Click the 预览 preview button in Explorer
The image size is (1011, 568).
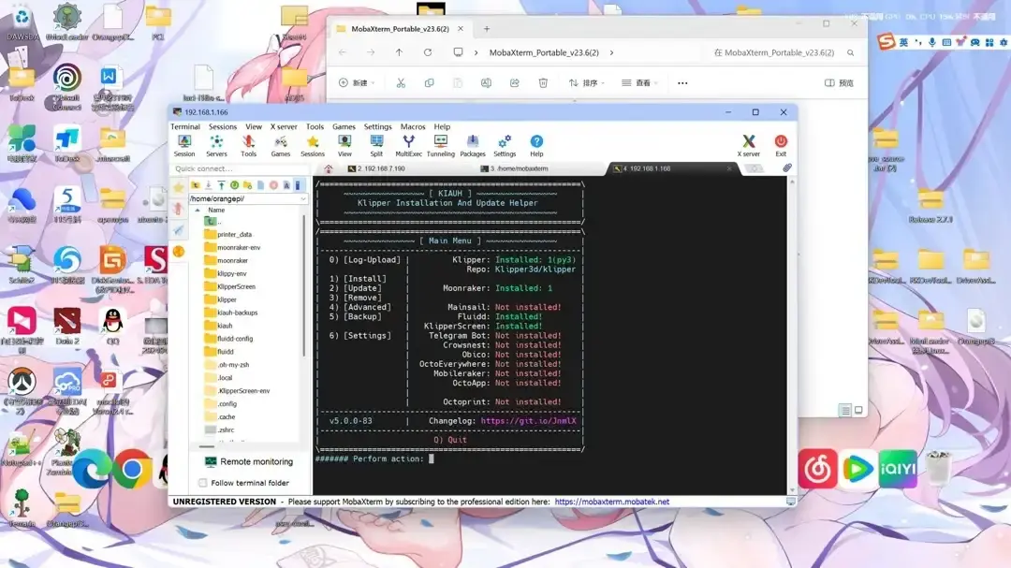[x=839, y=82]
